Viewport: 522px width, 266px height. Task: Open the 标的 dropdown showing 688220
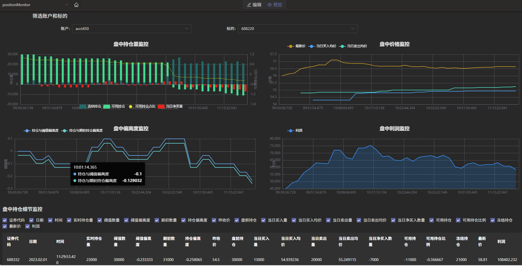click(297, 29)
